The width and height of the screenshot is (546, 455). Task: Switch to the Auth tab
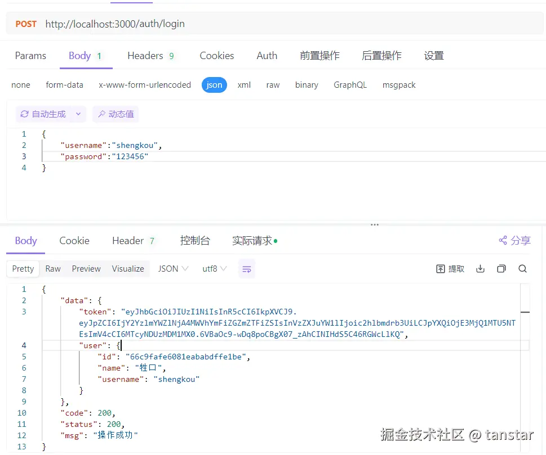coord(267,56)
